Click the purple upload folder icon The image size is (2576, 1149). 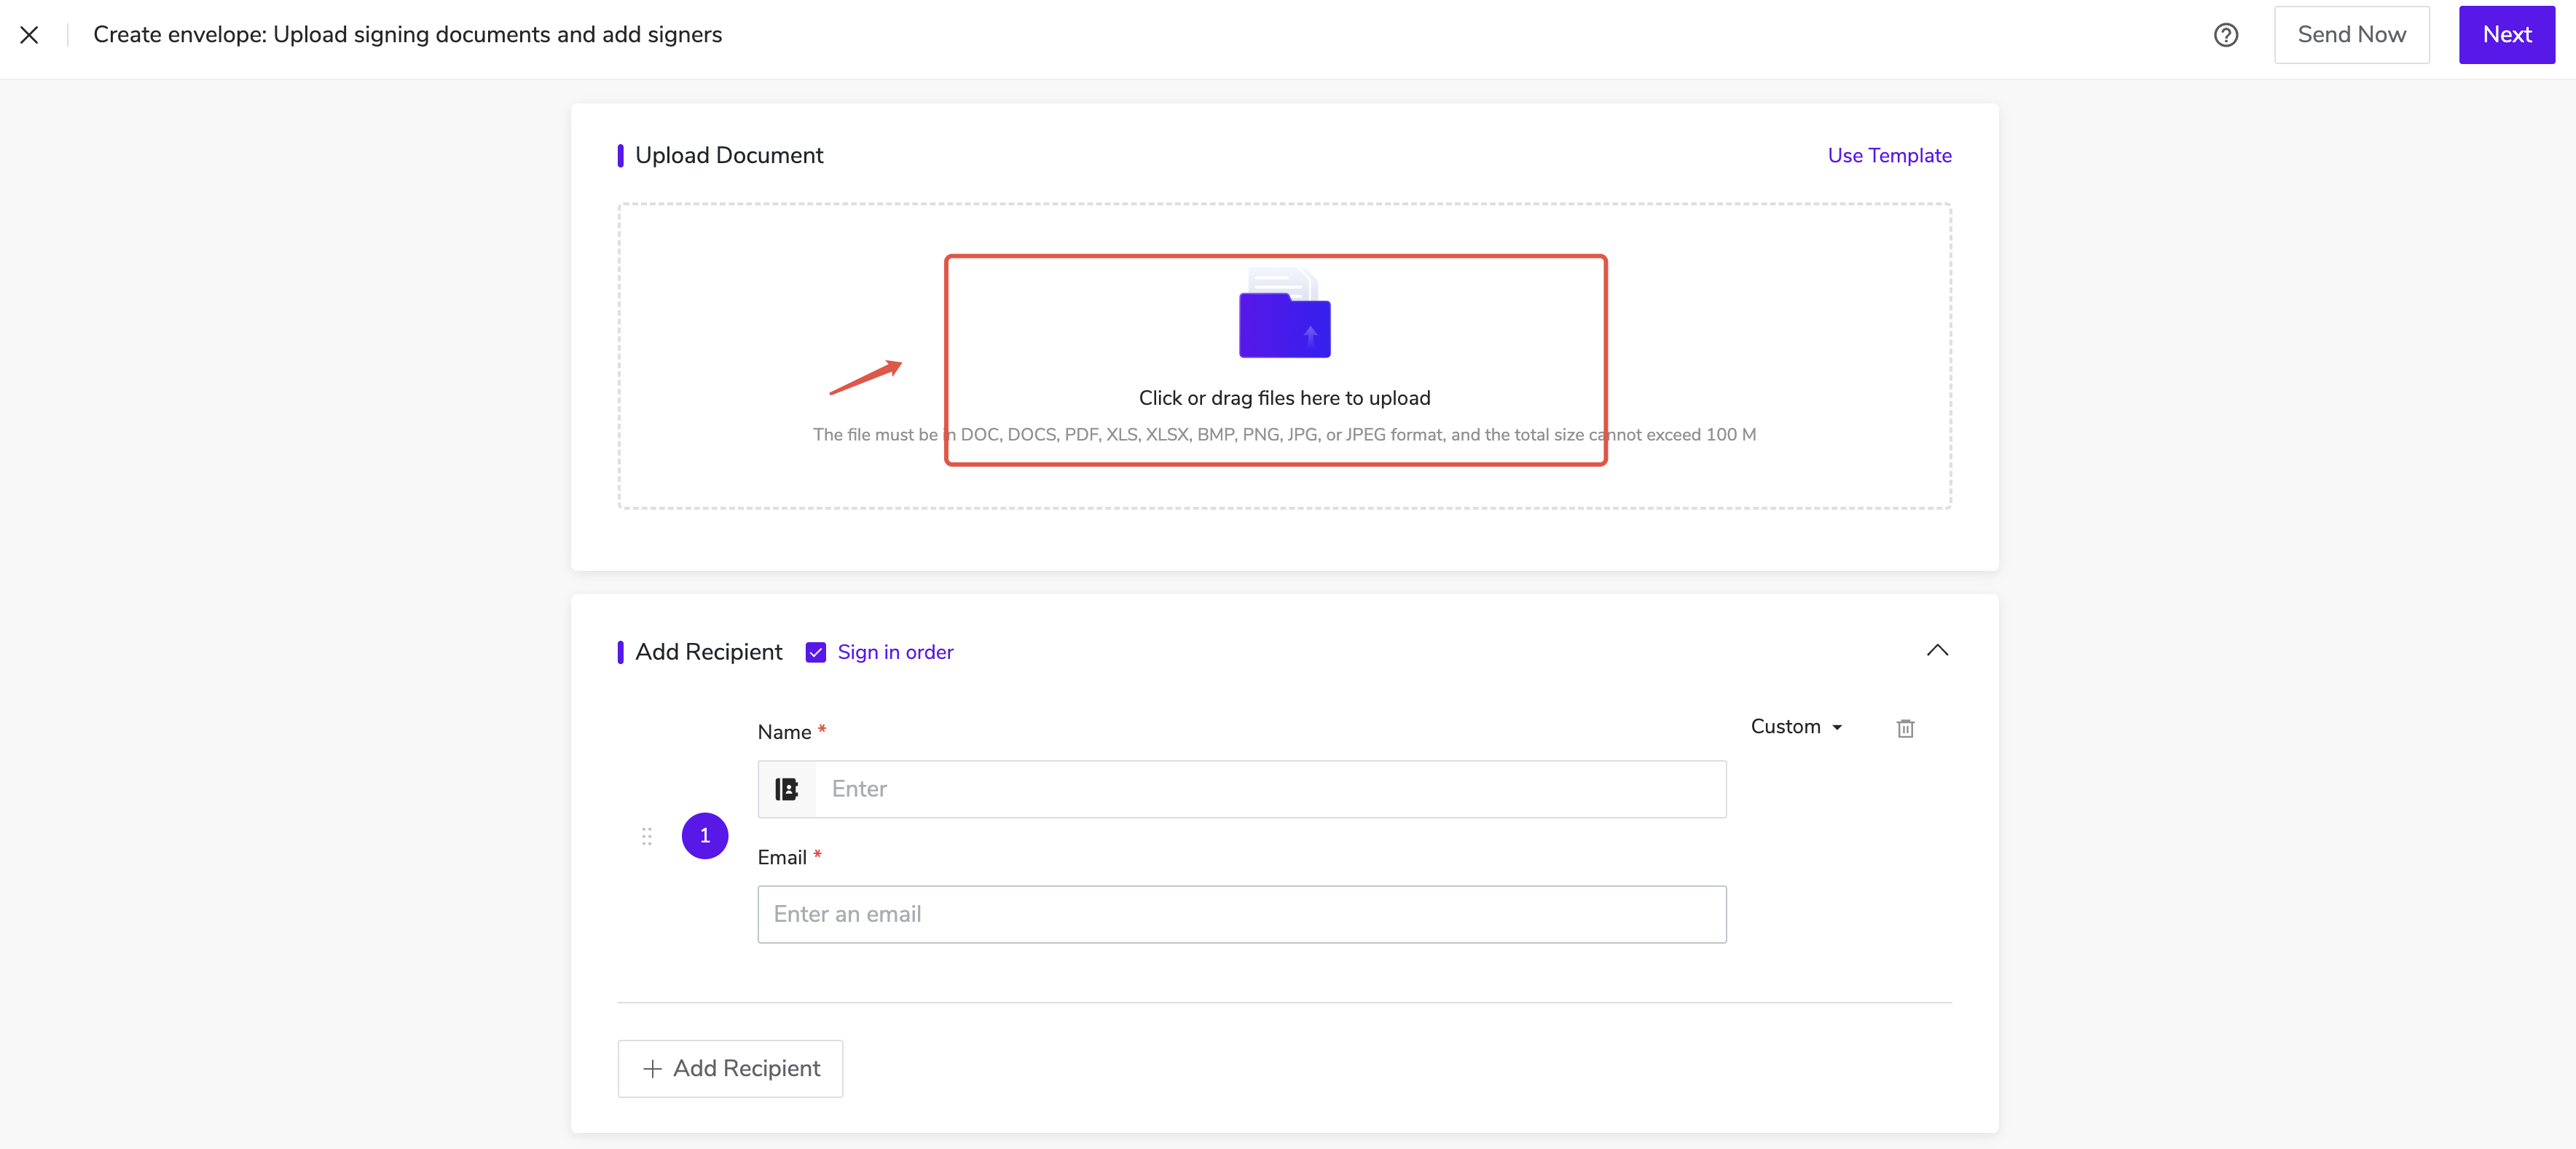(1284, 322)
